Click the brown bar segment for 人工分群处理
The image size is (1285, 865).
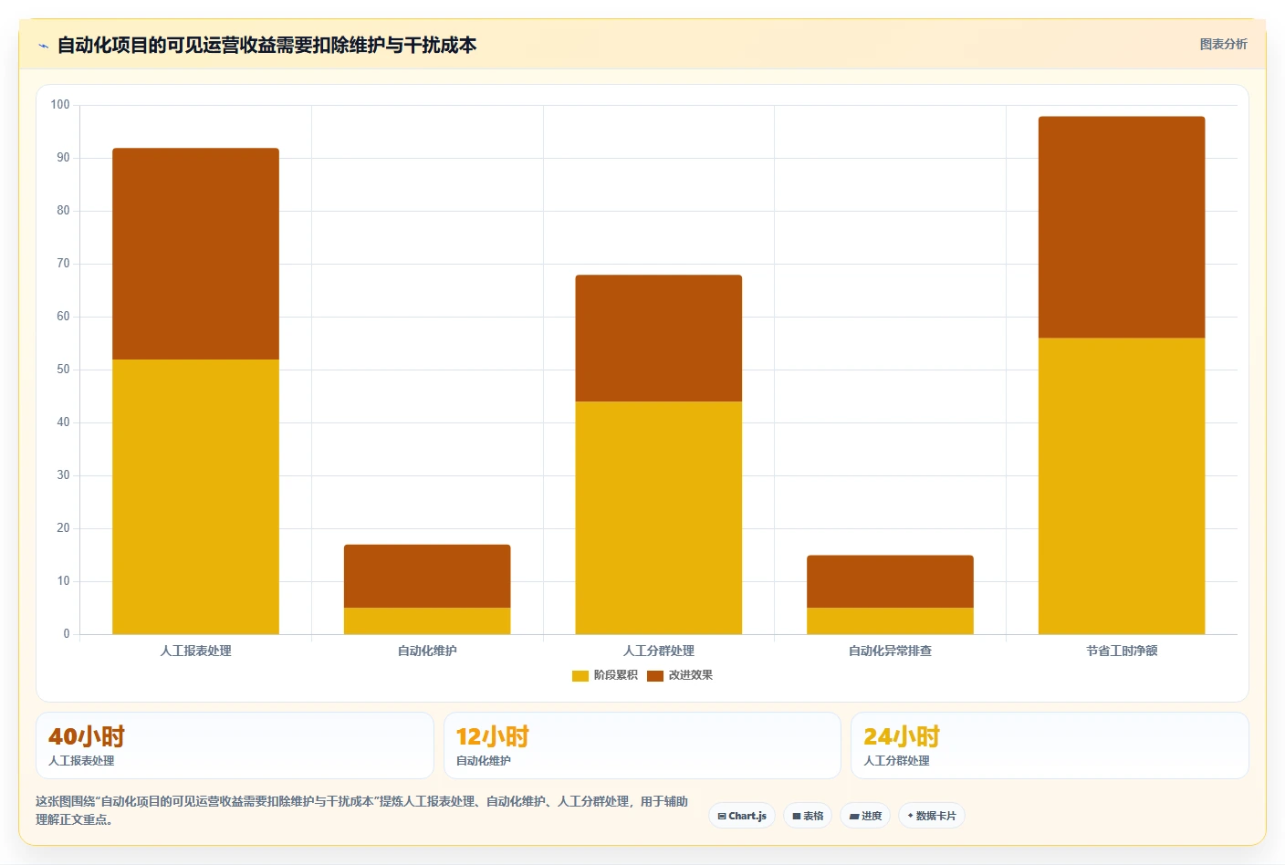click(x=659, y=338)
